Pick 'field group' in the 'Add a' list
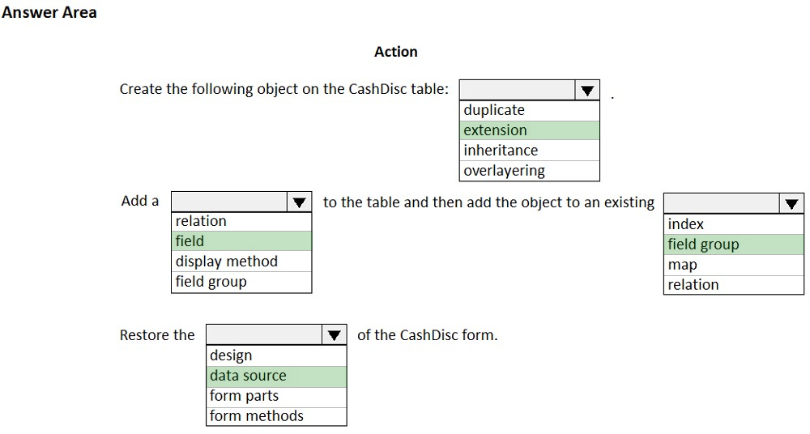The image size is (810, 434). [241, 282]
